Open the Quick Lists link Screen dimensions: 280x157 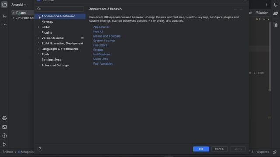pyautogui.click(x=100, y=59)
